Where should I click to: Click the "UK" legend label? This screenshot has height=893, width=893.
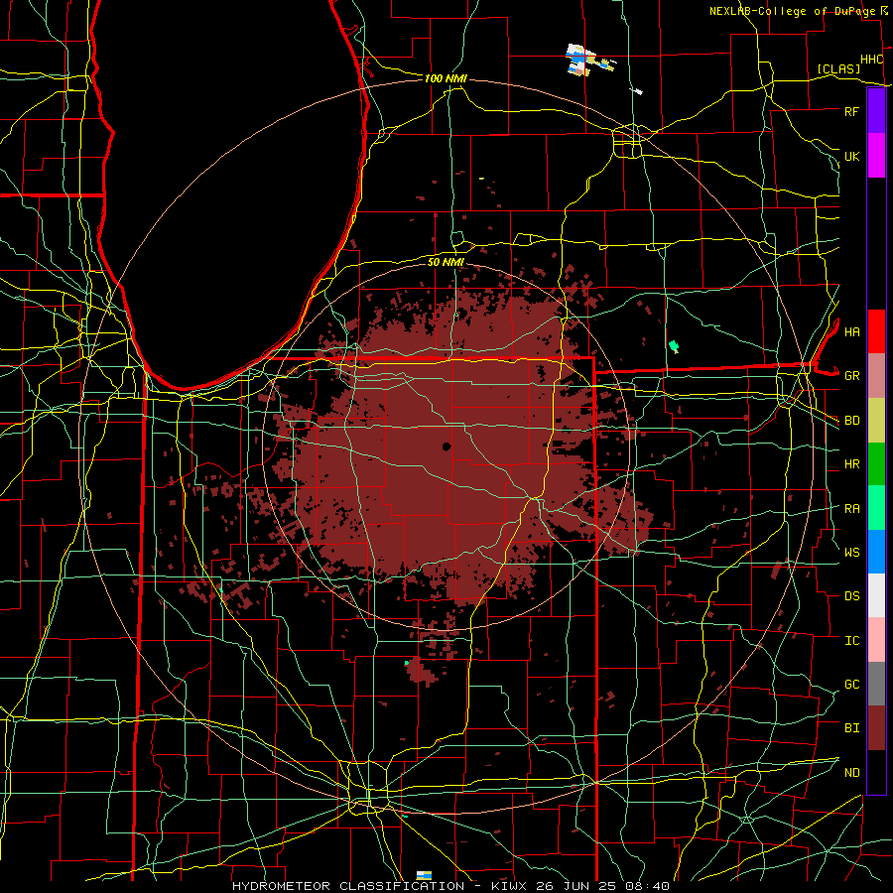tap(851, 157)
